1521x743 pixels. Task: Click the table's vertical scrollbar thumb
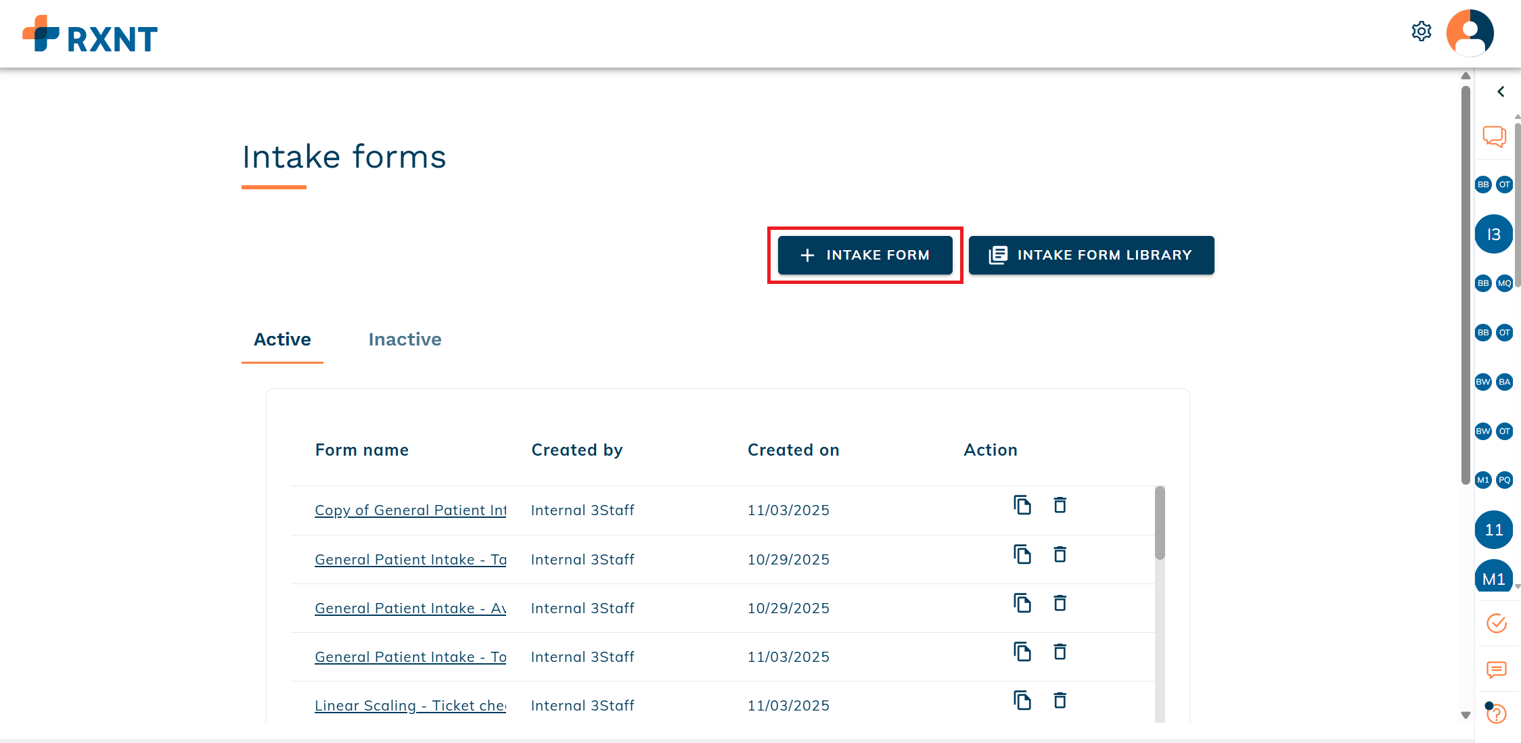(1160, 523)
